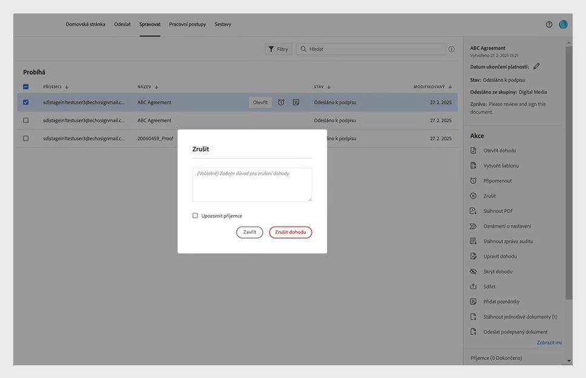586x378 pixels.
Task: Open the Spravovat tab
Action: point(150,24)
